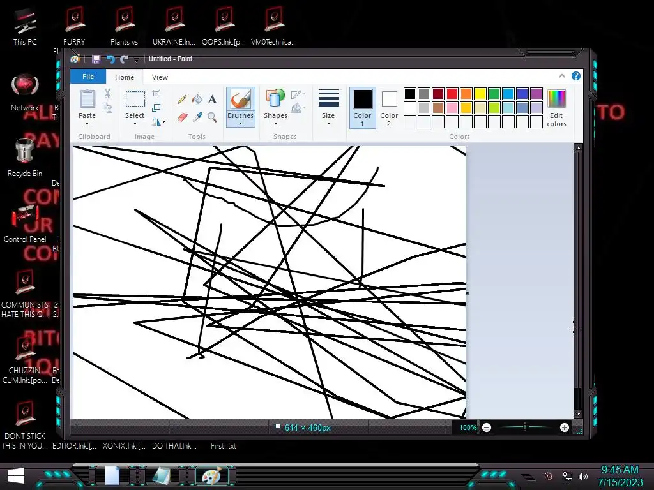Open the Paint app icon in title bar
Screen dimensions: 654x490
[75, 59]
